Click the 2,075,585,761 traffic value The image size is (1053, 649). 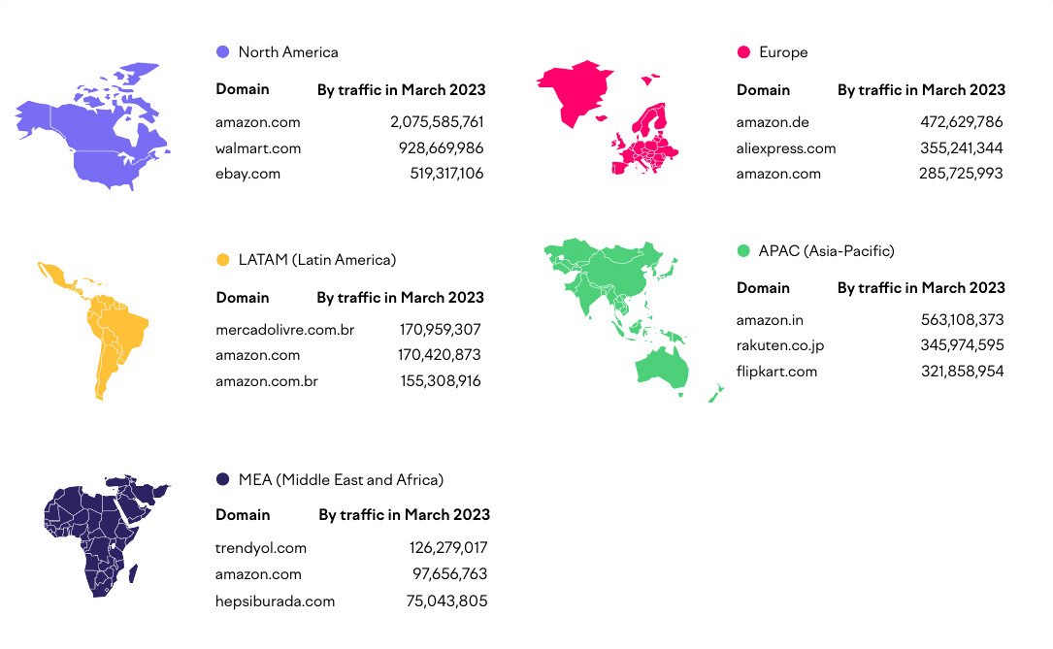pos(437,122)
